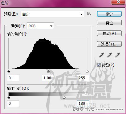Open the 通道 RGB channel dropdown
Screen dimensions: 126x114
click(x=40, y=26)
